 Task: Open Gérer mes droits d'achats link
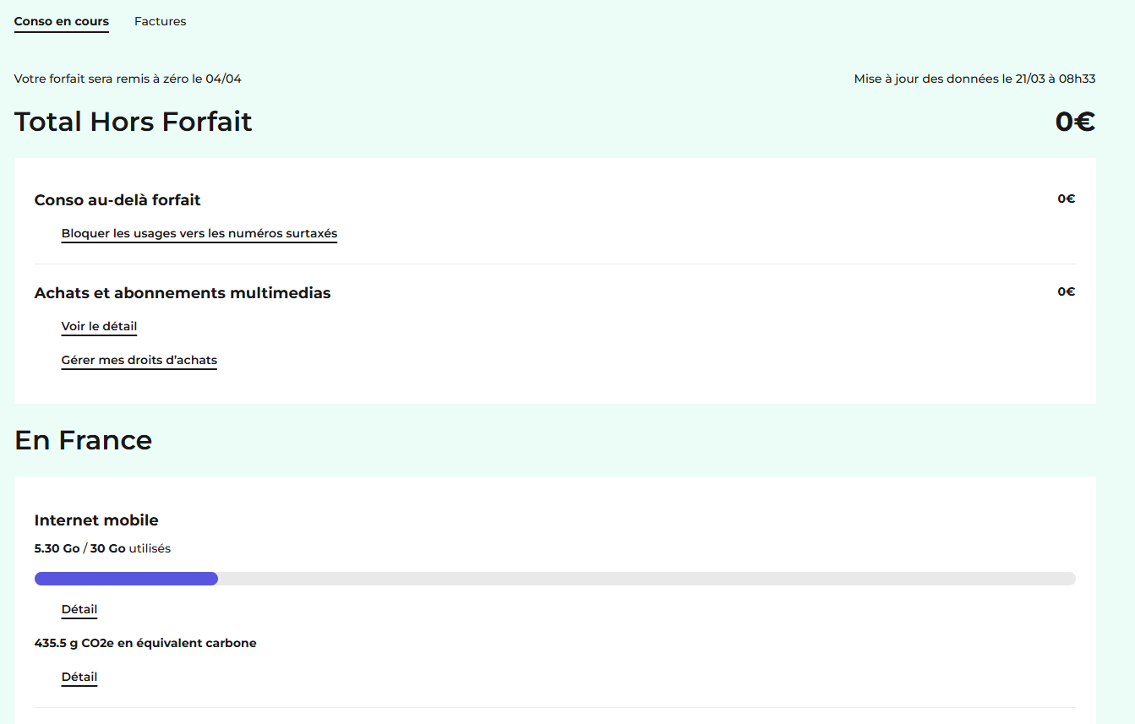pos(139,360)
